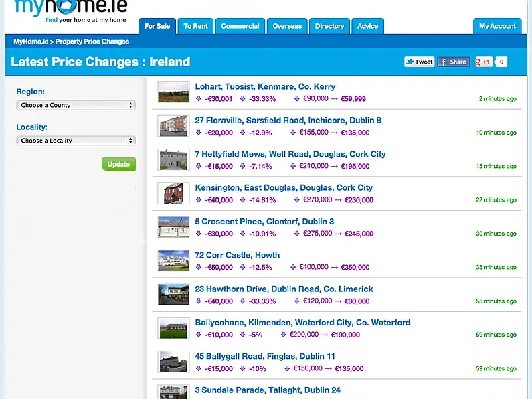Click the Google +1 button
The image size is (532, 399).
483,62
